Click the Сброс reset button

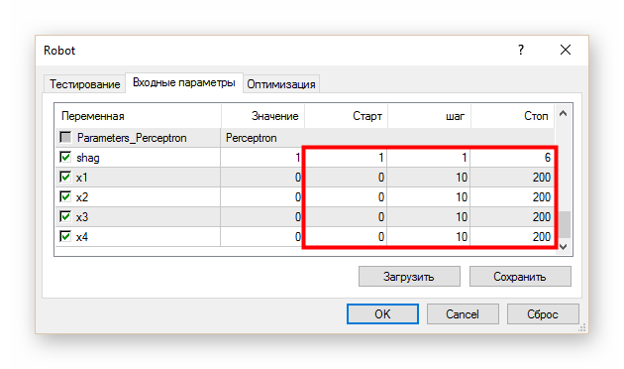tap(543, 314)
